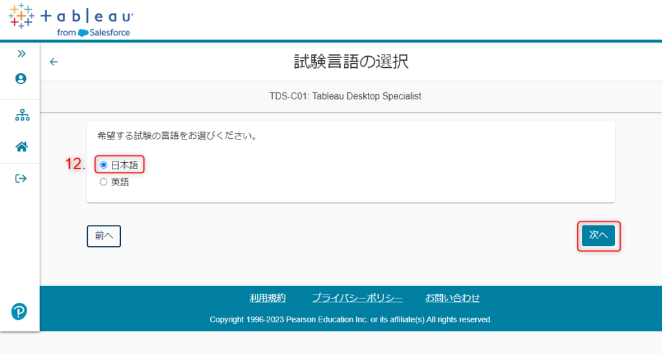Click the 次へ button

[x=598, y=235]
